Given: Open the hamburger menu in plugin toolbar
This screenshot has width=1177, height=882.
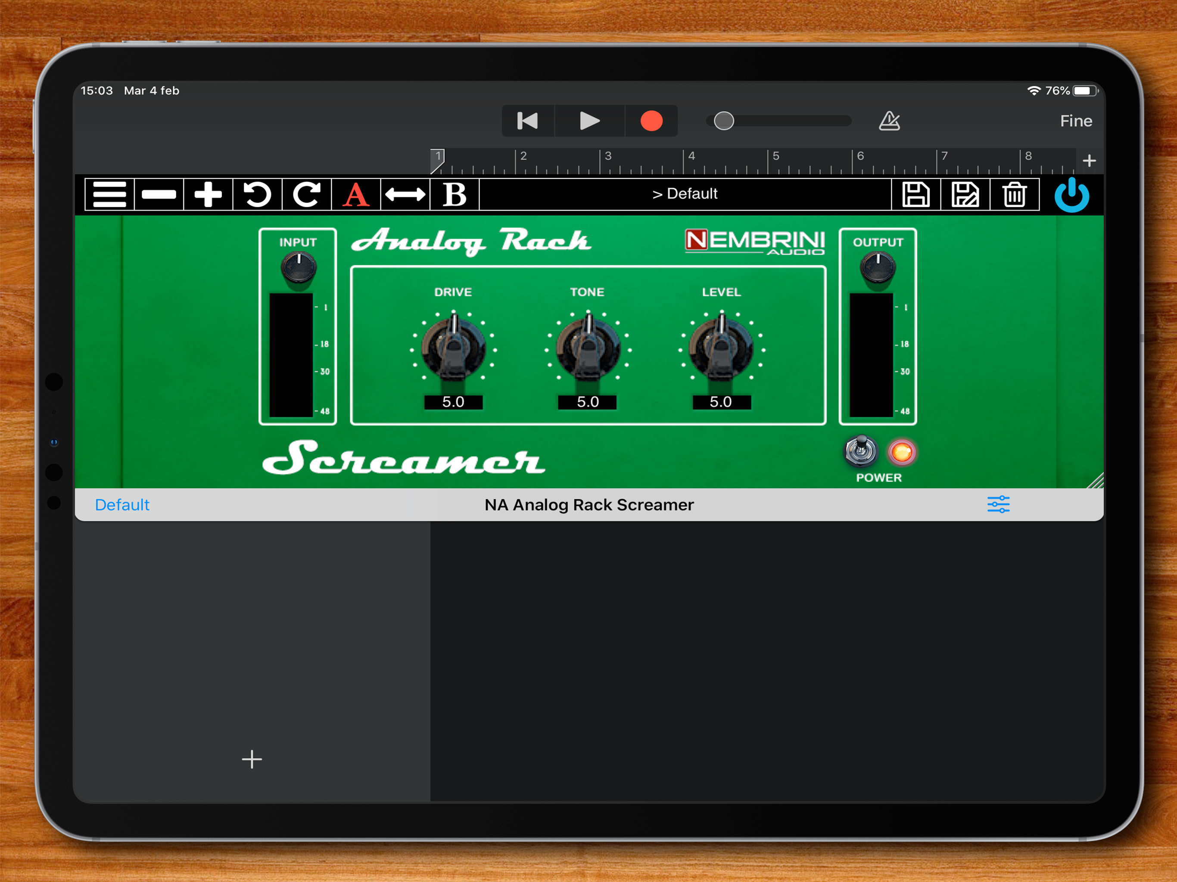Looking at the screenshot, I should coord(109,195).
